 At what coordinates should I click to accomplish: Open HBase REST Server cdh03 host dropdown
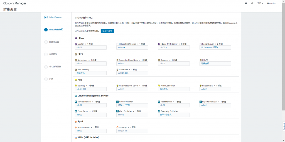pyautogui.click(x=132, y=48)
